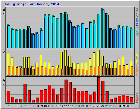The width and height of the screenshot is (140, 109).
Task: Click the red KBytes bar for day 24
Action: (103, 92)
